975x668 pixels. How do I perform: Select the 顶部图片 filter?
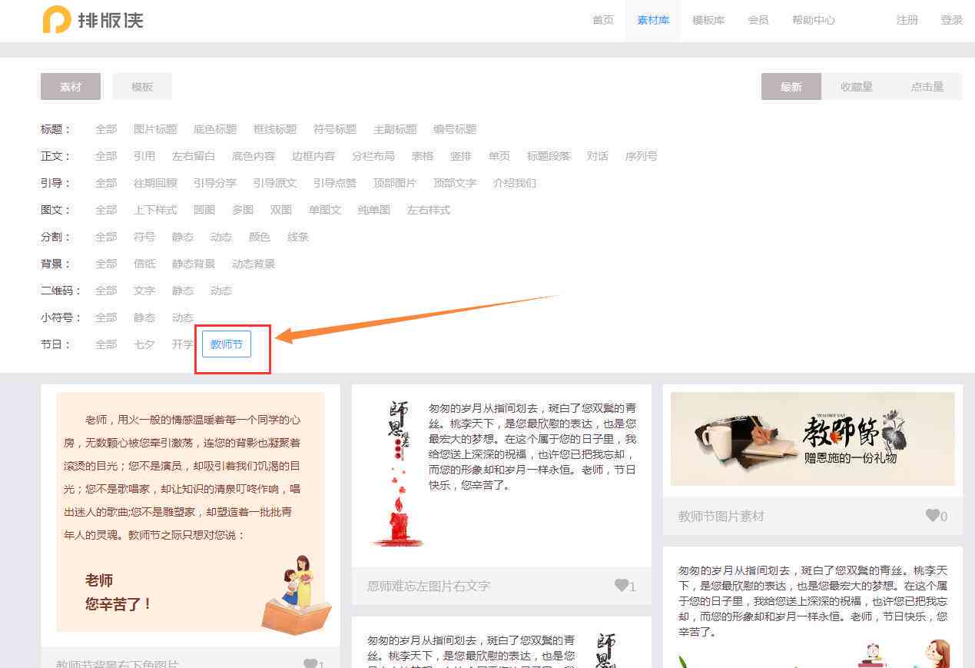395,183
